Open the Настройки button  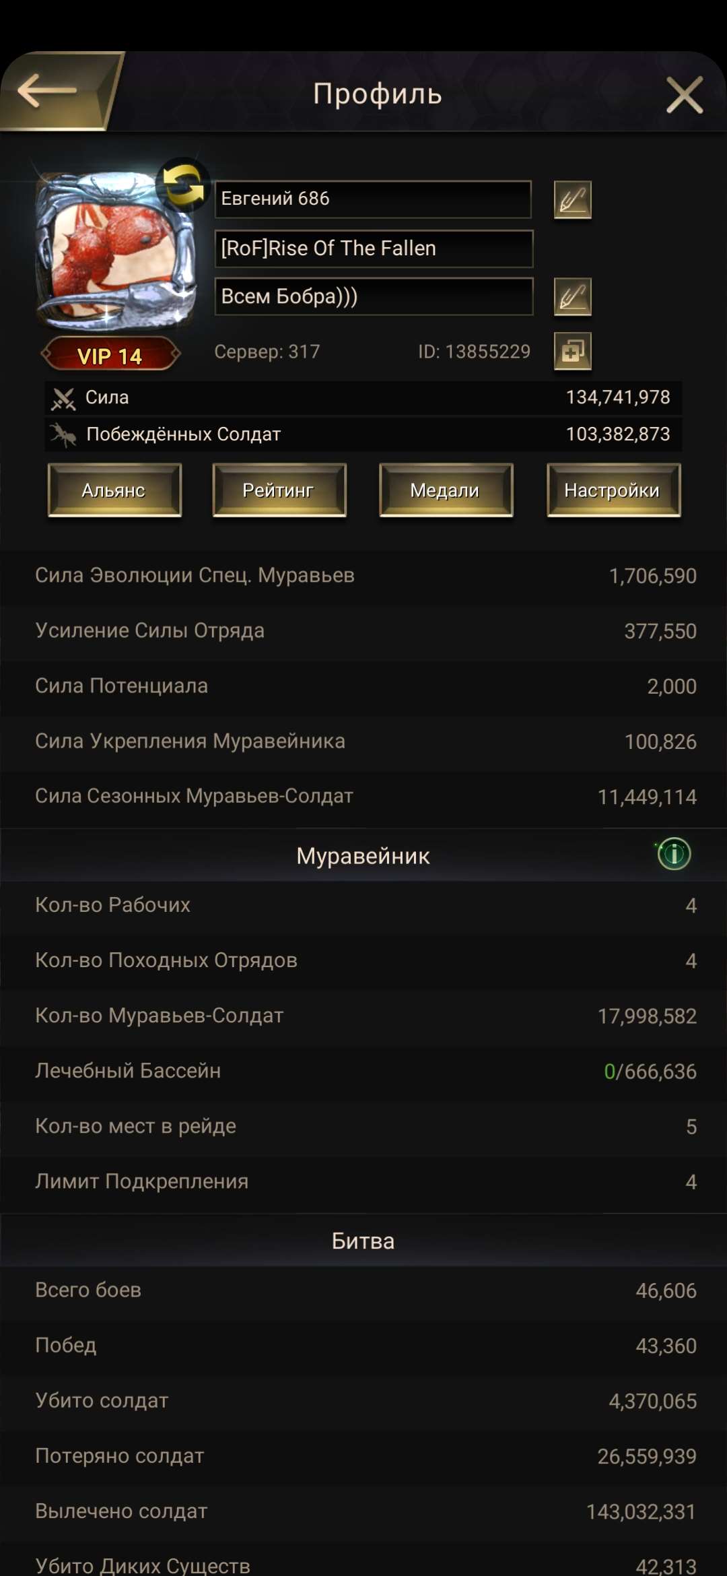613,490
